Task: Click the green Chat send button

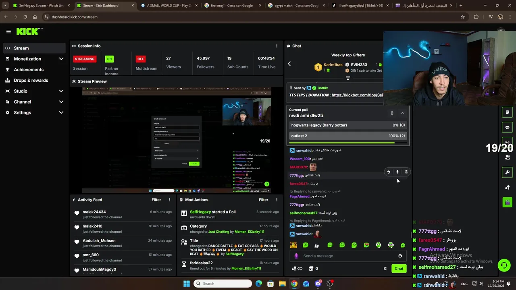Action: point(399,269)
